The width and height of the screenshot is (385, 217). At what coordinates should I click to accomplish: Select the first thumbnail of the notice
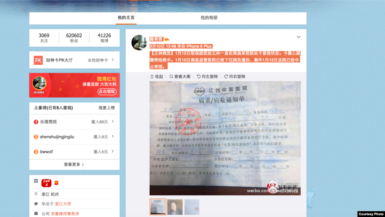158,207
